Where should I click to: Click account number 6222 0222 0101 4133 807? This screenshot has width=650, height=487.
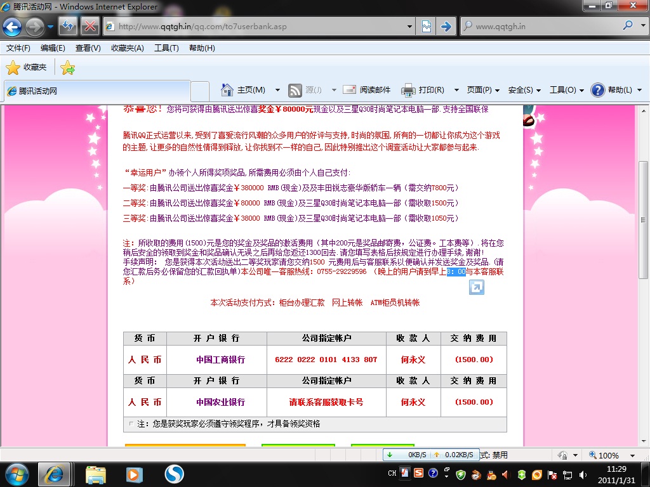pyautogui.click(x=326, y=360)
